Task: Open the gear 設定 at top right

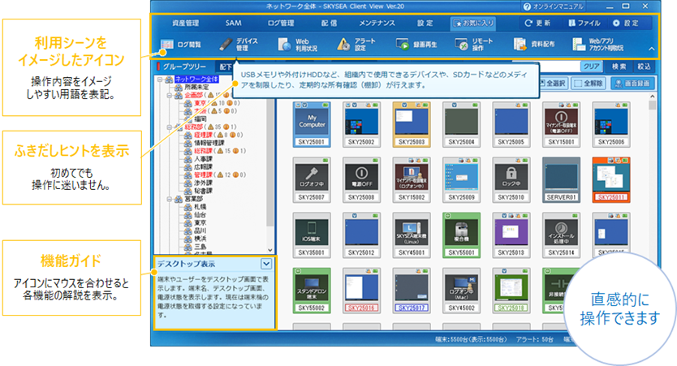Action: point(626,23)
